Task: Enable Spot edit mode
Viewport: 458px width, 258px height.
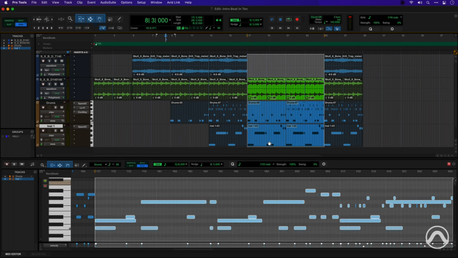Action: click(x=21, y=21)
